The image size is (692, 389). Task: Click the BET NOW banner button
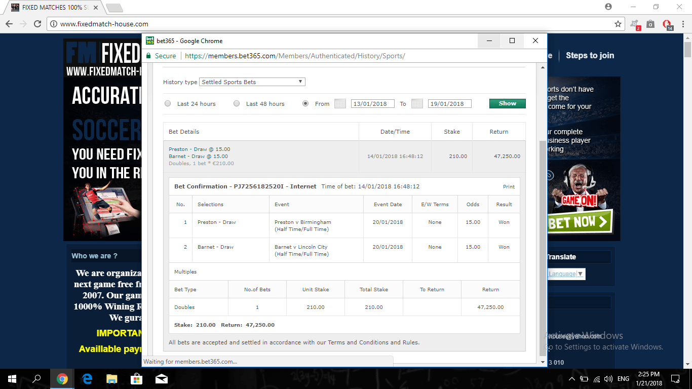coord(580,222)
